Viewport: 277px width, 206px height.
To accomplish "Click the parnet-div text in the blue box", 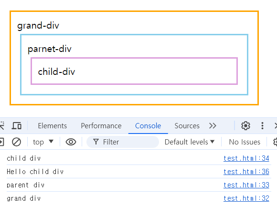I will click(x=50, y=49).
